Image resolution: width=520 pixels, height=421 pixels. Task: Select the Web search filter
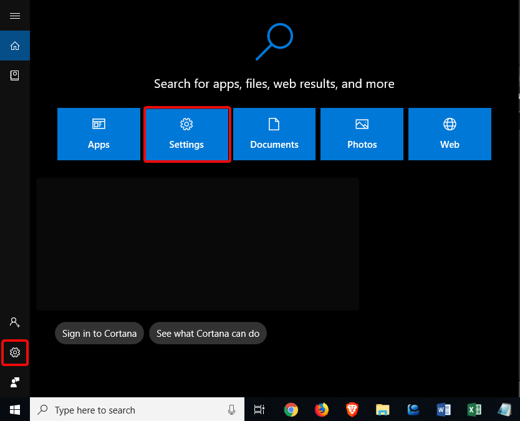450,134
